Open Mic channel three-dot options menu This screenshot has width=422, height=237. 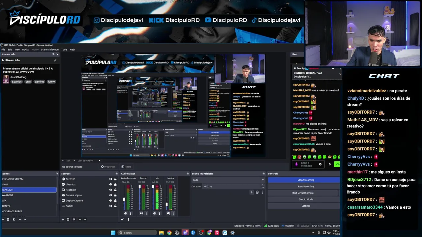pos(160,213)
